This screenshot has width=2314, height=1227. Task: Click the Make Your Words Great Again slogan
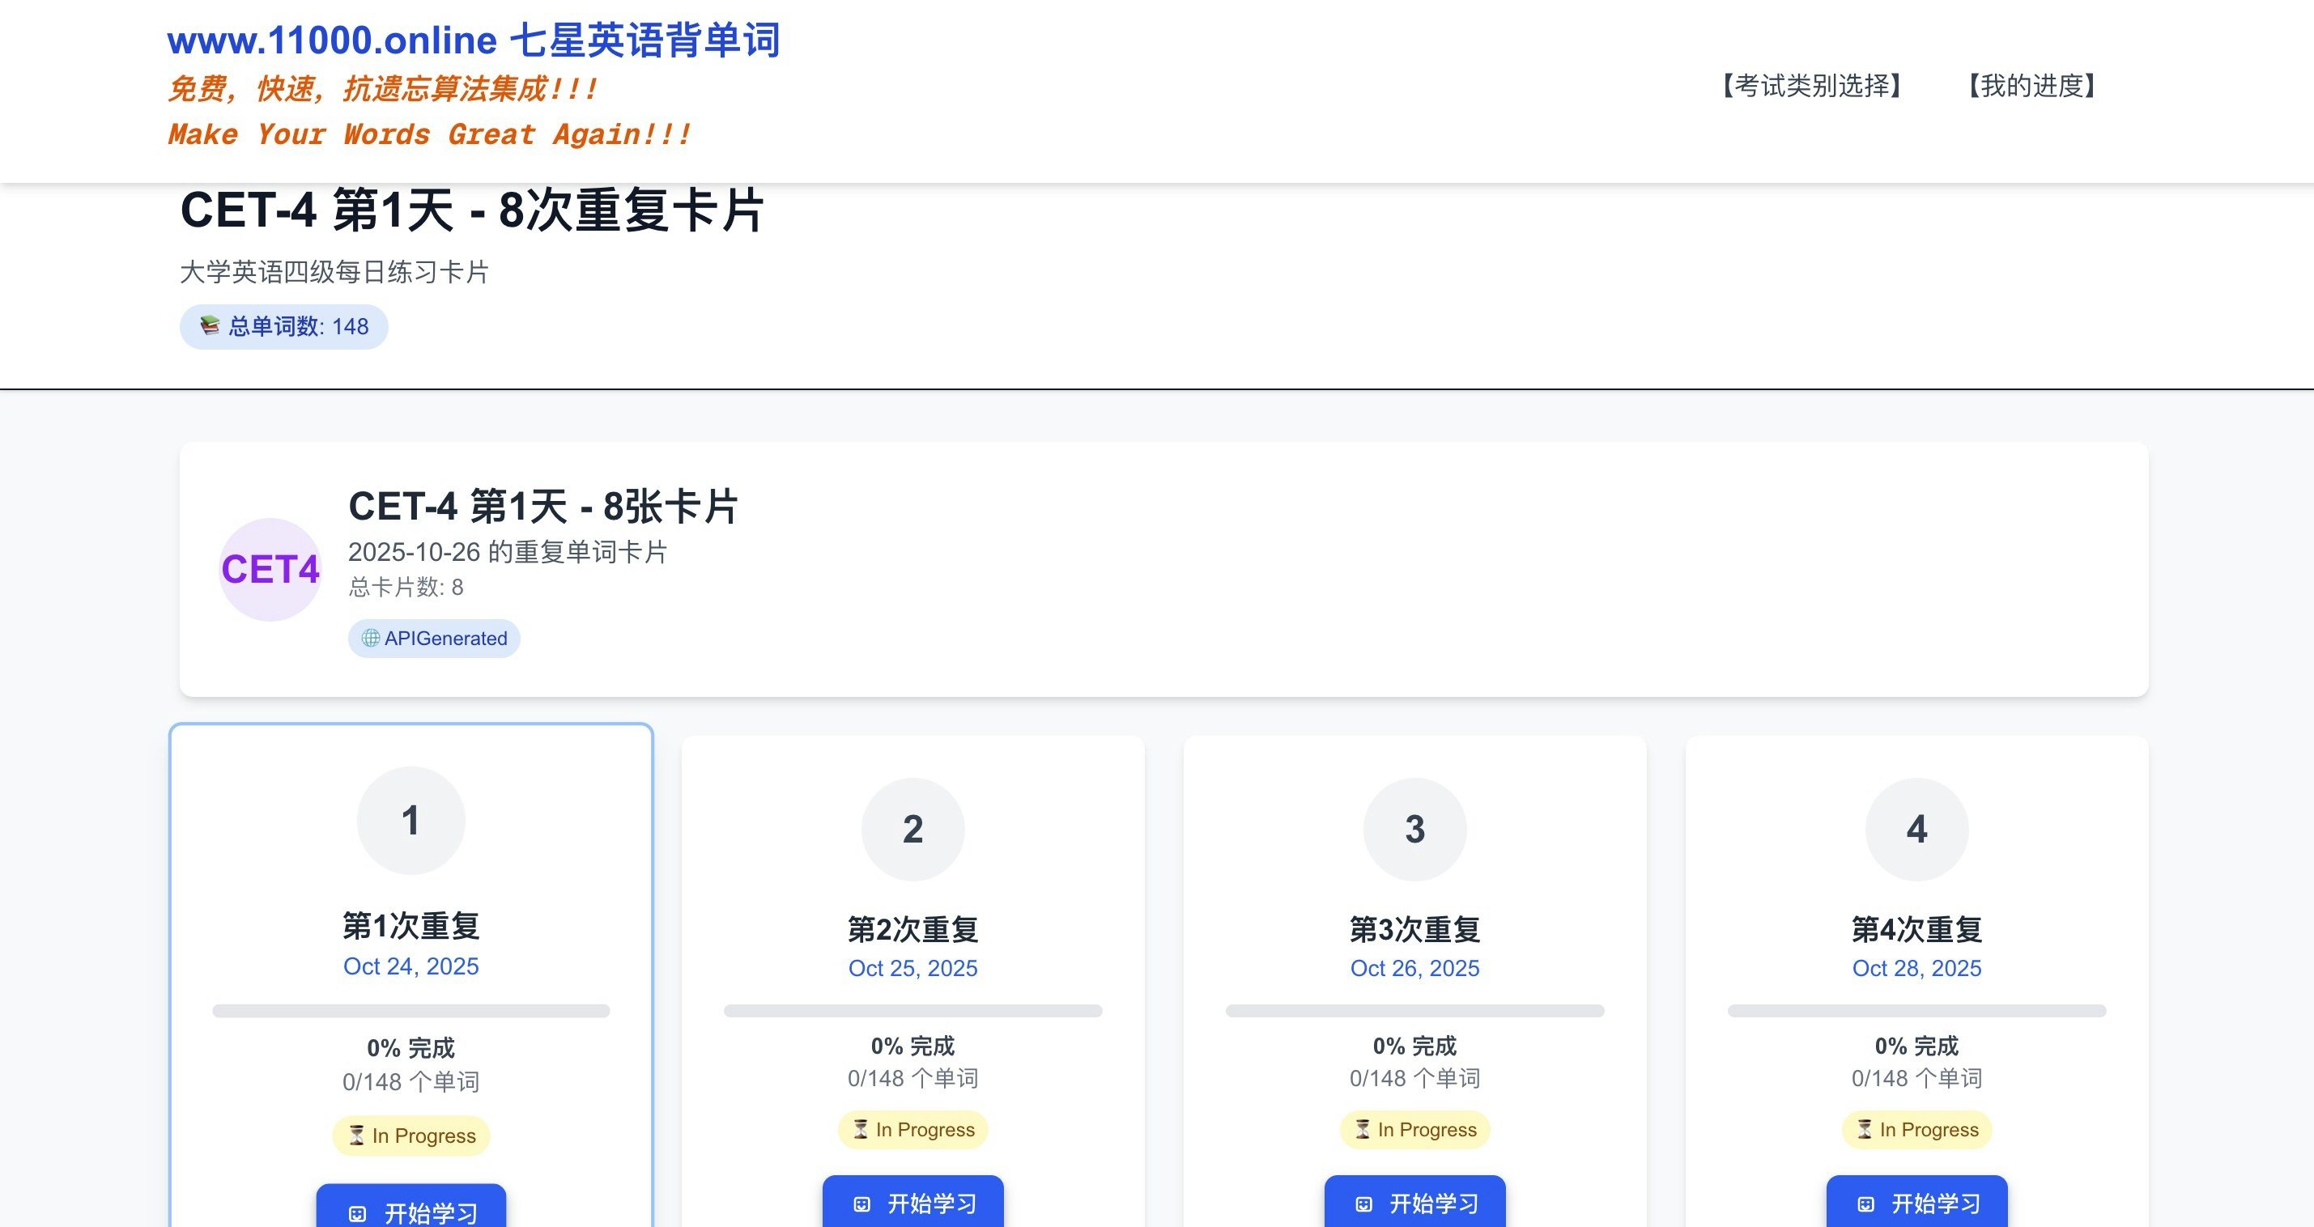[x=429, y=134]
